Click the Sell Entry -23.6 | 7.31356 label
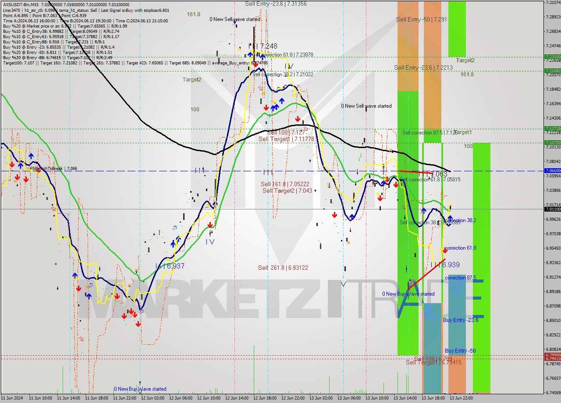Image resolution: width=561 pixels, height=403 pixels. [276, 4]
